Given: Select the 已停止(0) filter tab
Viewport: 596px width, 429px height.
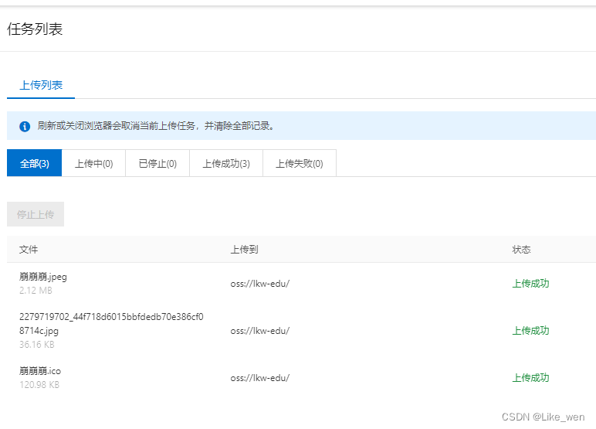Looking at the screenshot, I should [x=157, y=163].
